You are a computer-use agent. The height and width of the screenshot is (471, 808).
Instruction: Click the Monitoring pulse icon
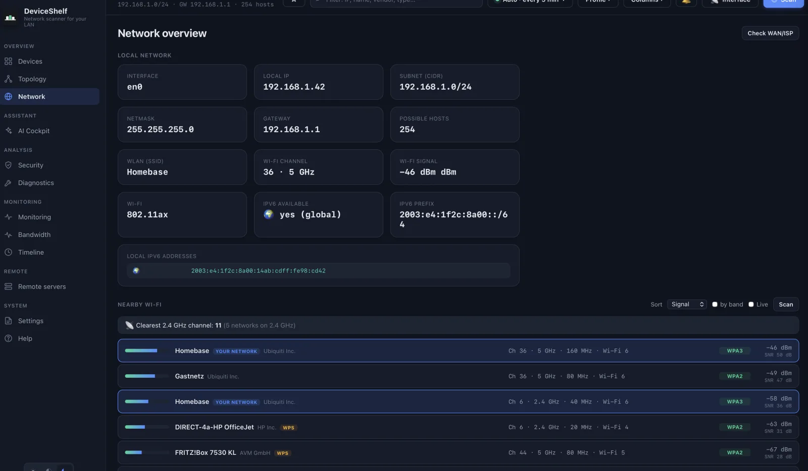8,217
